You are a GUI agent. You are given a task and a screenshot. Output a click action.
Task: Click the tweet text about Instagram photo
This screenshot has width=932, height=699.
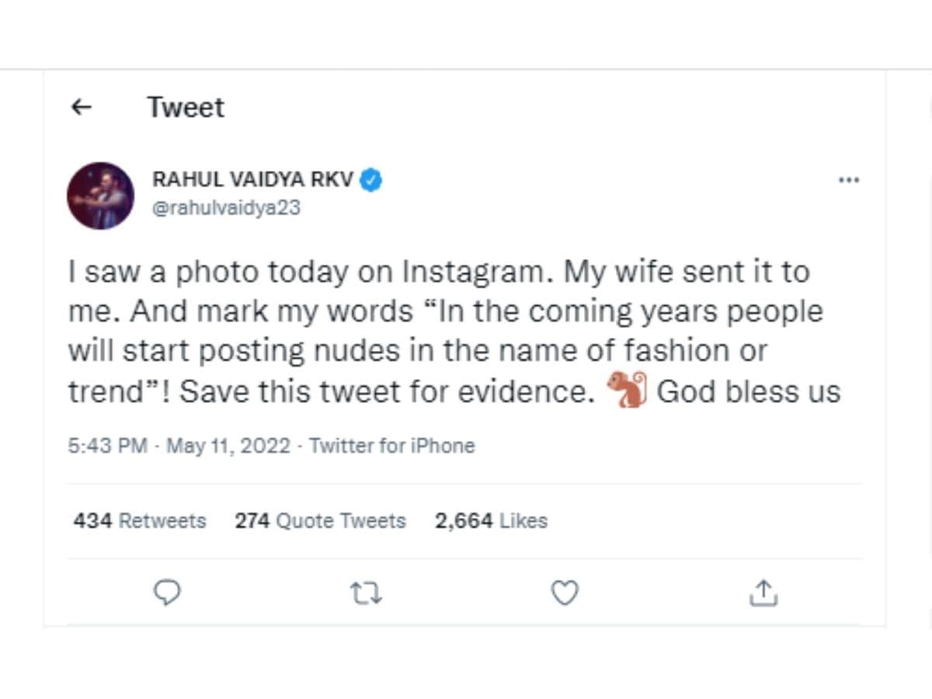454,332
